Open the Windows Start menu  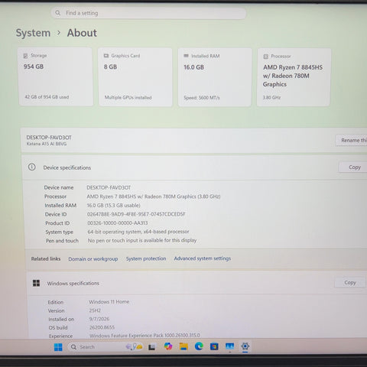click(58, 347)
